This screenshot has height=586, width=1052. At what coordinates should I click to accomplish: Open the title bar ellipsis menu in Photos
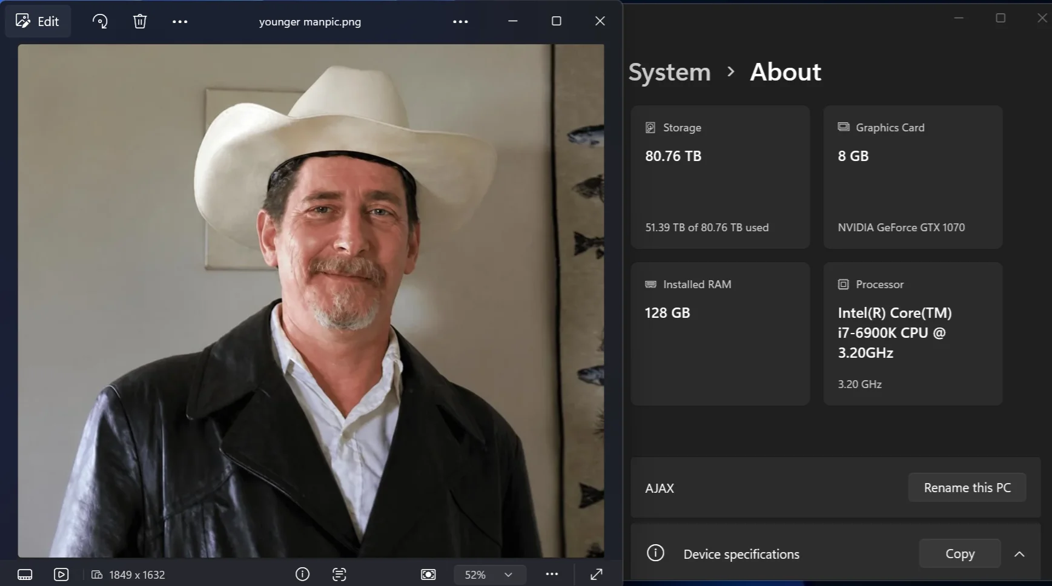point(460,21)
